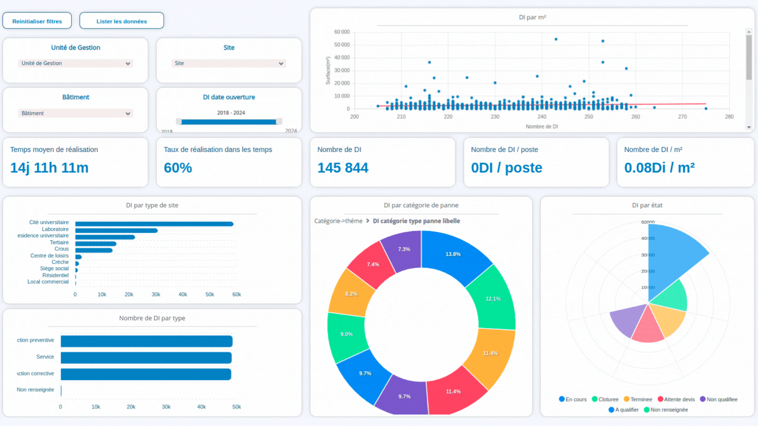The height and width of the screenshot is (426, 758).
Task: Click the Cité universitaire bar
Action: click(x=154, y=224)
